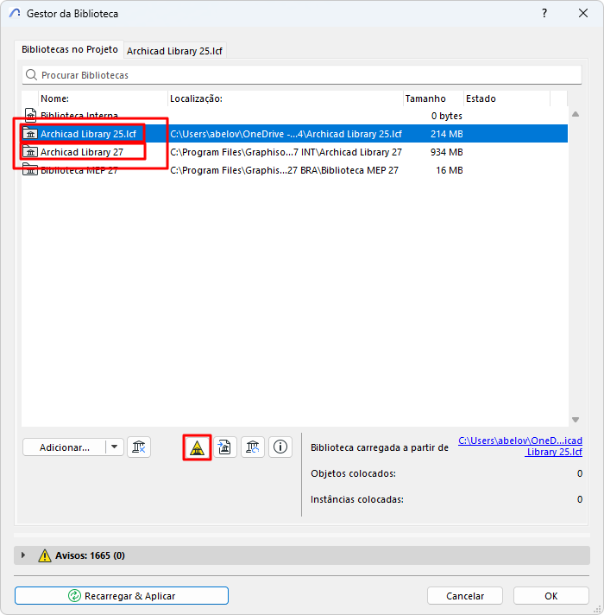Close the Gestor da Biblioteca dialog
Viewport: 604px width, 615px height.
[x=583, y=13]
